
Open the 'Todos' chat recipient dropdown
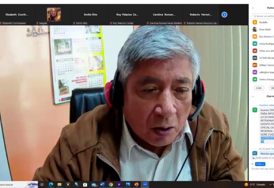(x=260, y=164)
